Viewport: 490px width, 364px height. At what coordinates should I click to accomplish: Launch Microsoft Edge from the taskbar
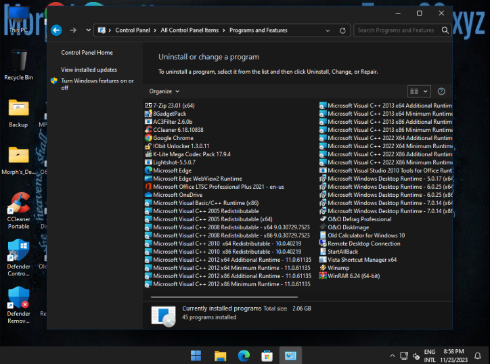click(244, 356)
